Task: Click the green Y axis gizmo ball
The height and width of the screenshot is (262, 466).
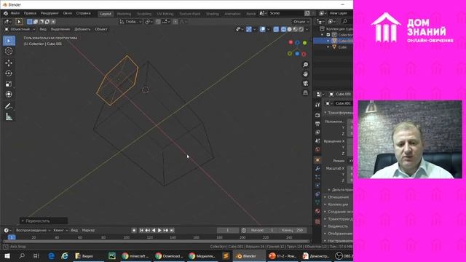Action: click(304, 43)
